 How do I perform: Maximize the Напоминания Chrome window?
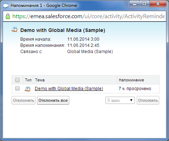click(x=144, y=4)
